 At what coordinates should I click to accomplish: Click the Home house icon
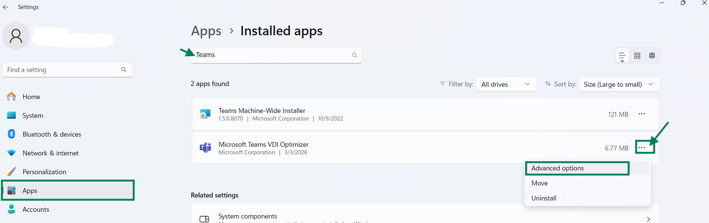[12, 96]
